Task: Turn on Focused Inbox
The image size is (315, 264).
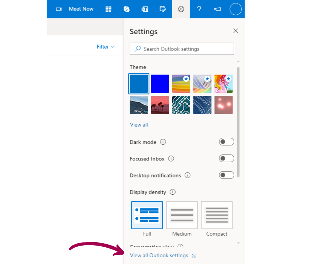Action: pos(227,158)
